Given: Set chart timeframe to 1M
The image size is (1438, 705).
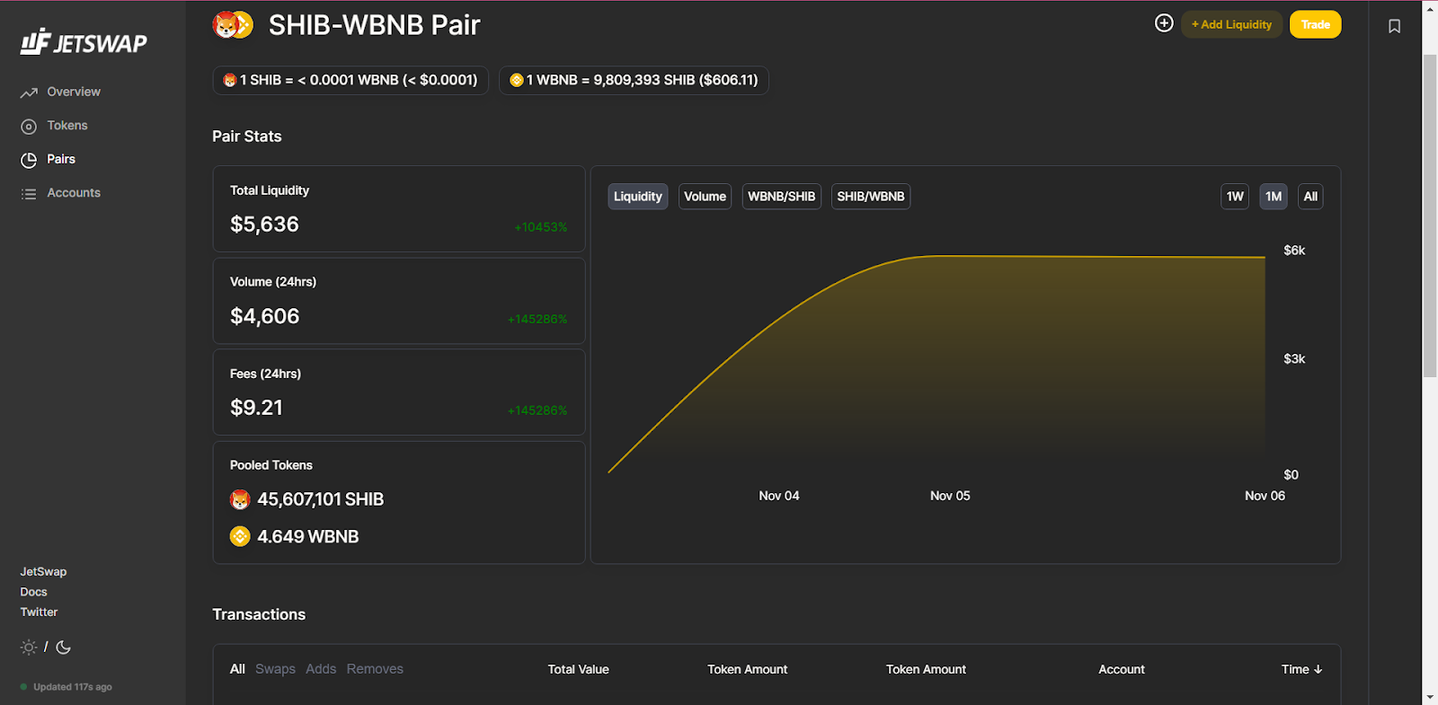Looking at the screenshot, I should tap(1274, 197).
